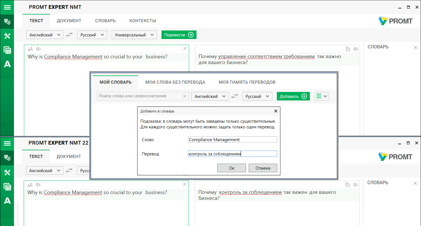Select МОЙ СЛОВАРЬ tab
The height and width of the screenshot is (226, 421).
(116, 82)
